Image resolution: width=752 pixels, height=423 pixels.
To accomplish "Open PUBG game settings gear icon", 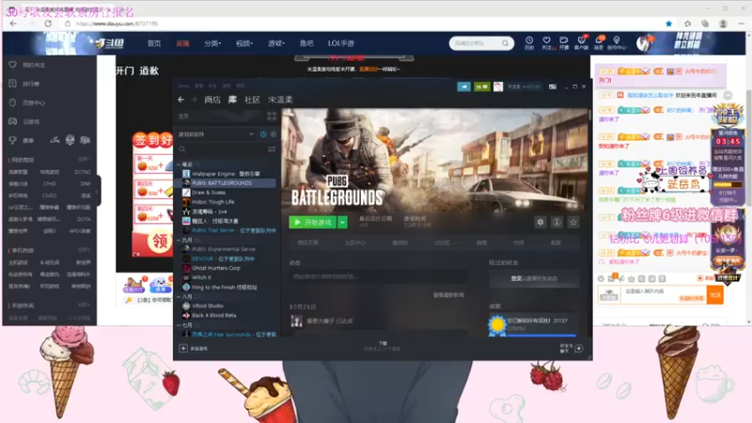I will [540, 222].
